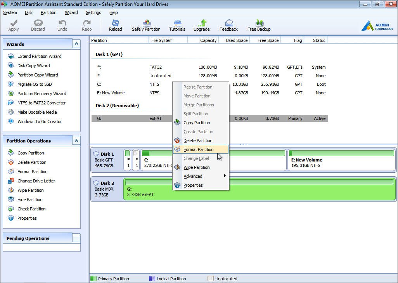This screenshot has height=283, width=398.
Task: Launch the Windows To Go Creator wizard
Action: [x=39, y=122]
